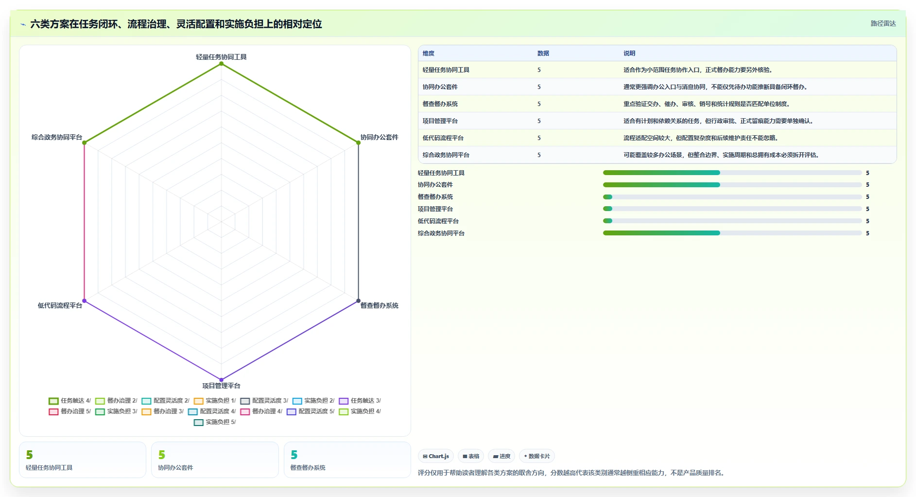
Task: Click the radar point at 轻量任务协同工具 vertex
Action: point(222,64)
